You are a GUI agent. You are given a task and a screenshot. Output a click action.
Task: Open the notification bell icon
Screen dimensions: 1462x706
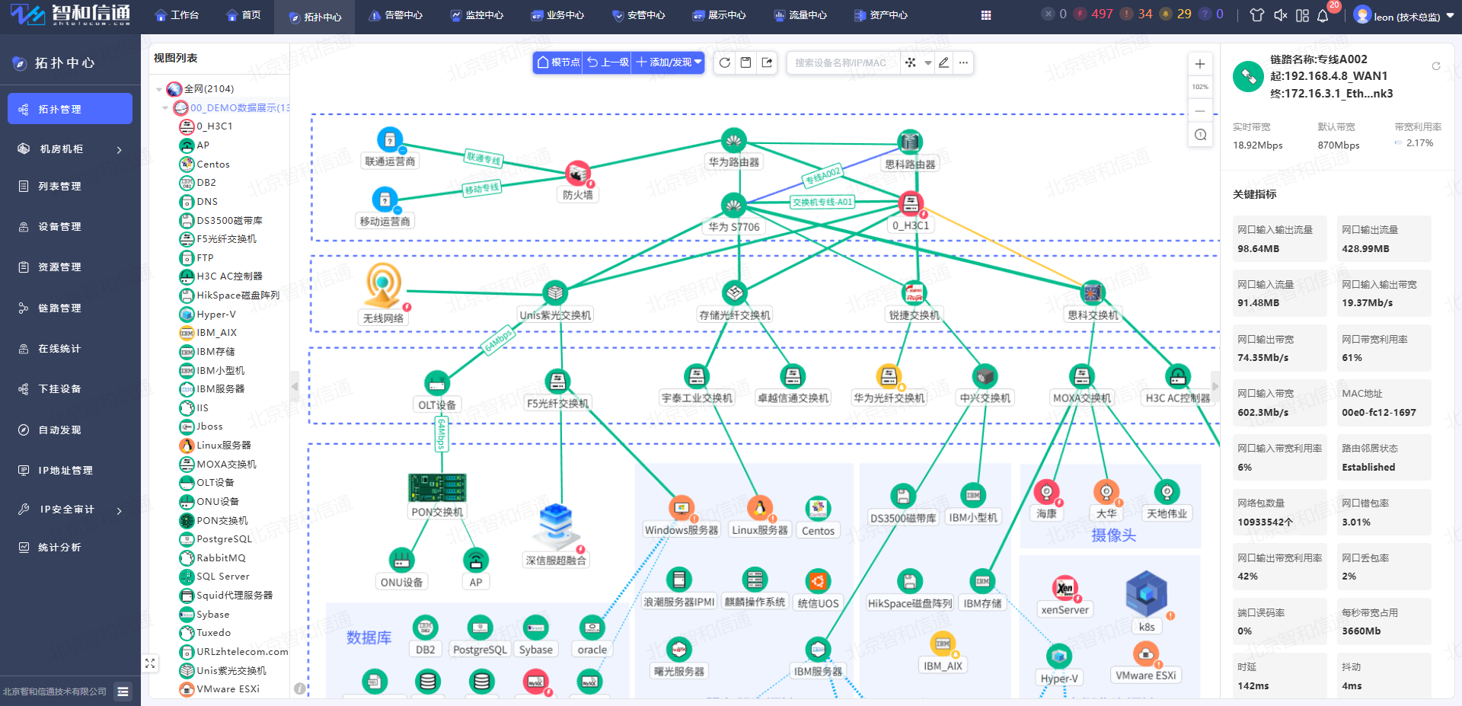(x=1323, y=15)
